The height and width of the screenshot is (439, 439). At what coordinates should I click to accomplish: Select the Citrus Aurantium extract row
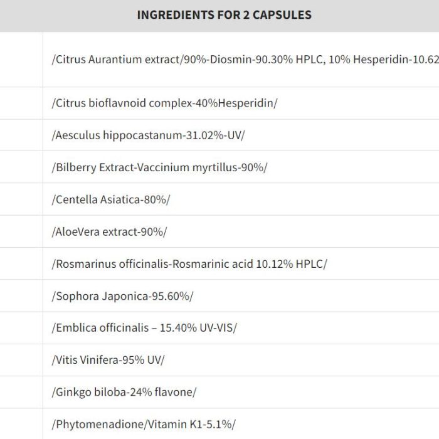coord(241,60)
